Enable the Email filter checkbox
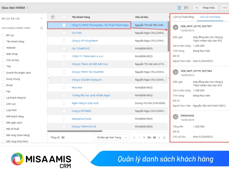The image size is (229, 172). (3, 85)
